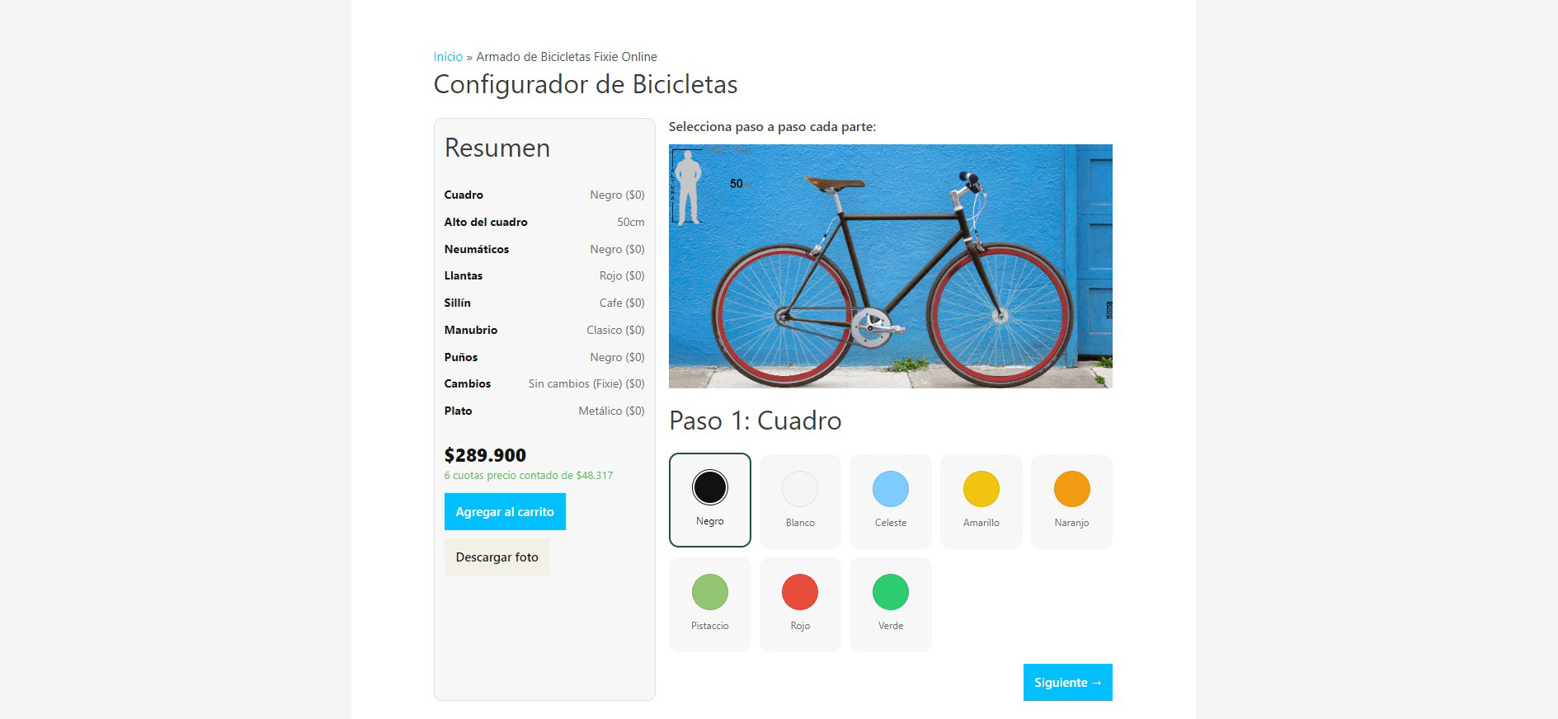Open the Cuadro row in Resumen

pyautogui.click(x=544, y=195)
